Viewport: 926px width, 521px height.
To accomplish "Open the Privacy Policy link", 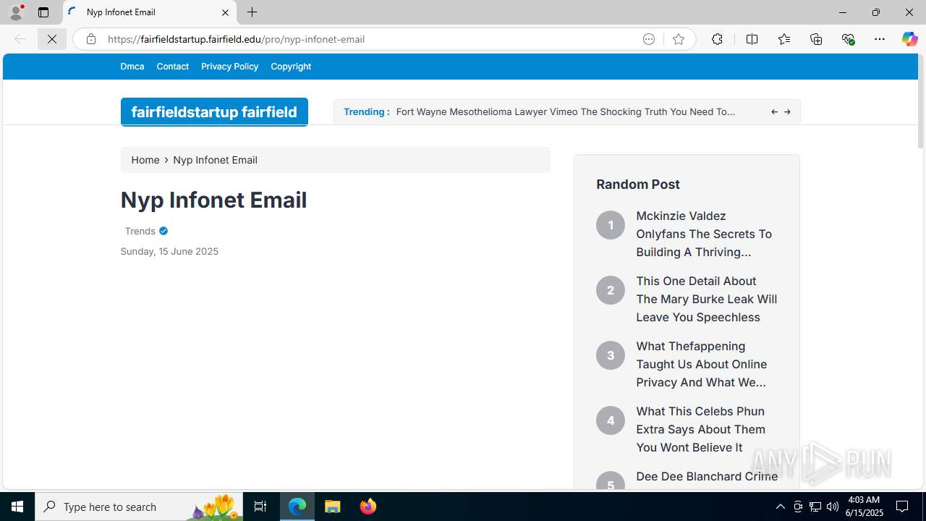I will click(x=229, y=67).
